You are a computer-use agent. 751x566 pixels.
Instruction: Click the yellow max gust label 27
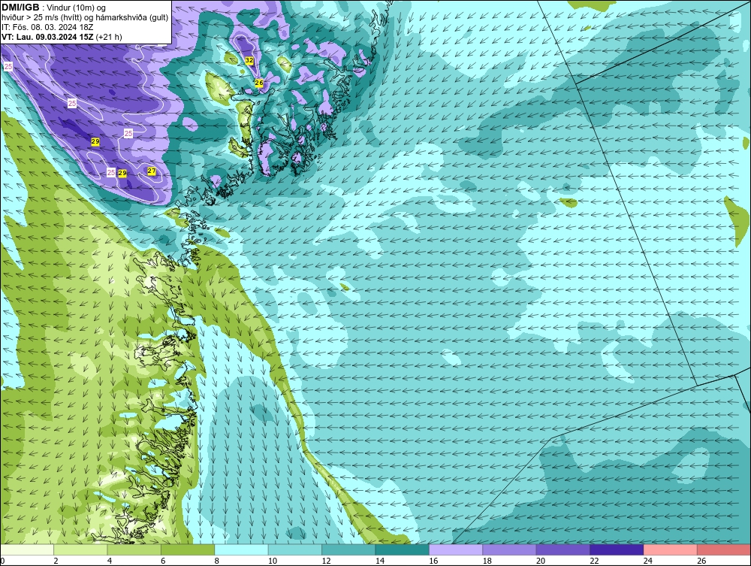152,171
